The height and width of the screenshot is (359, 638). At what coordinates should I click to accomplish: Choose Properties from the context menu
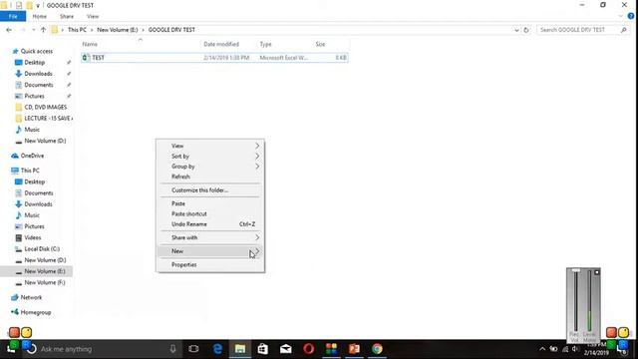[x=210, y=264]
